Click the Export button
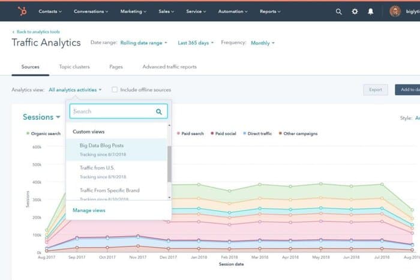 (376, 90)
